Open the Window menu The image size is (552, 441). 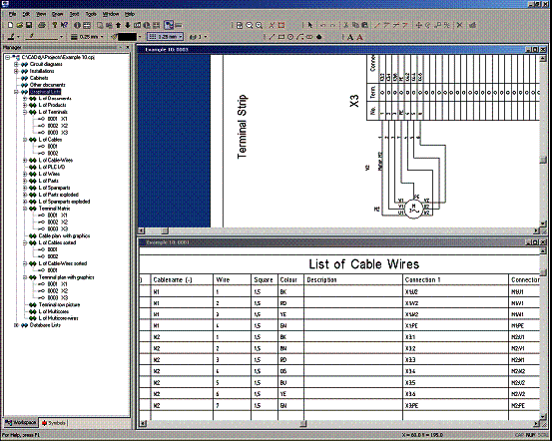tap(111, 14)
